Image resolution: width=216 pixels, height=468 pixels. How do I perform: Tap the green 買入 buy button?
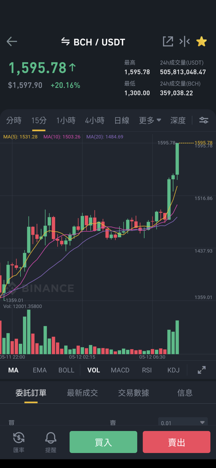point(103,442)
